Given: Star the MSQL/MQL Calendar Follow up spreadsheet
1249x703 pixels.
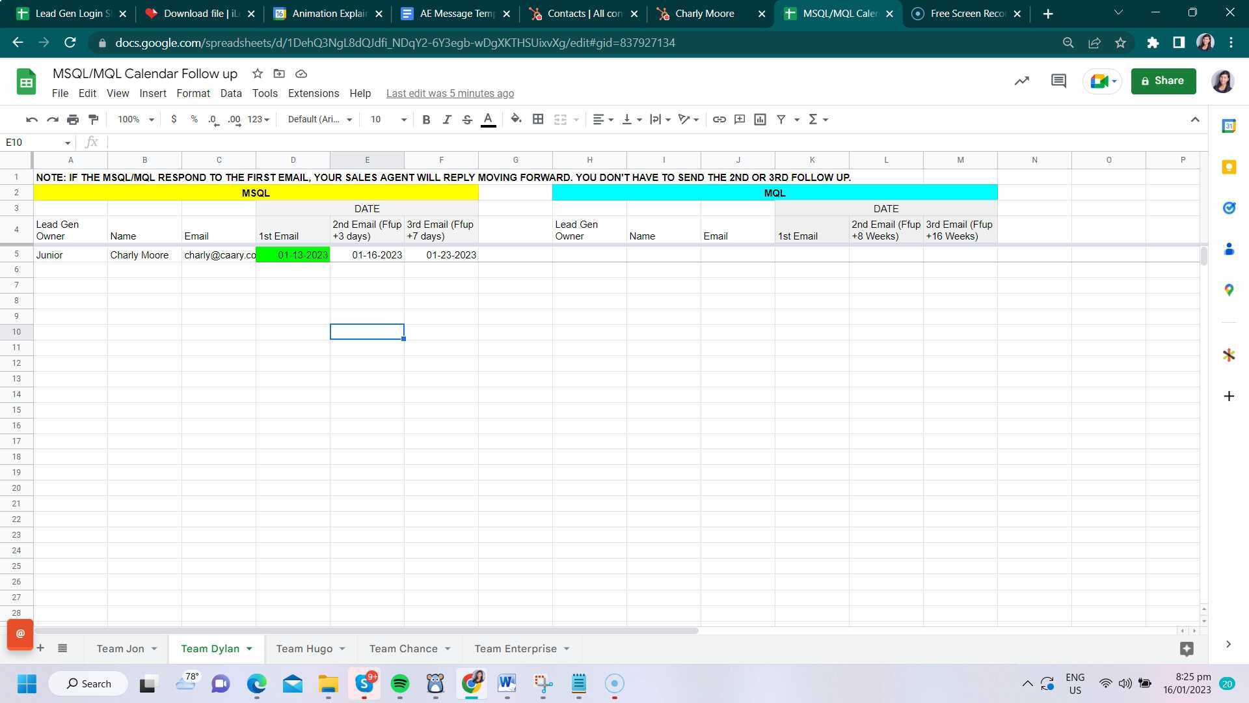Looking at the screenshot, I should pyautogui.click(x=256, y=74).
